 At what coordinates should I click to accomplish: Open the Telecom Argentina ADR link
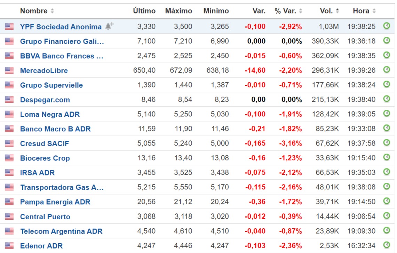[61, 231]
